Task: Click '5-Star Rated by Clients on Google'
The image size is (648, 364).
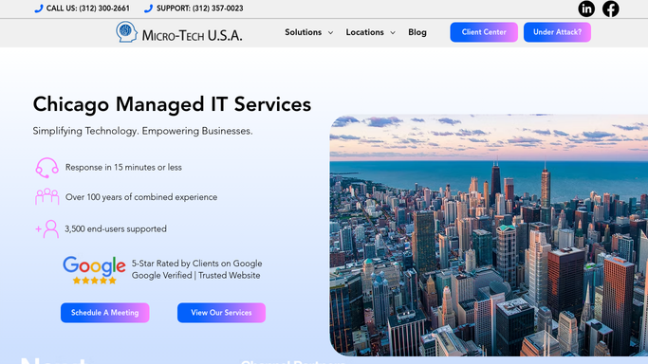Action: (196, 264)
